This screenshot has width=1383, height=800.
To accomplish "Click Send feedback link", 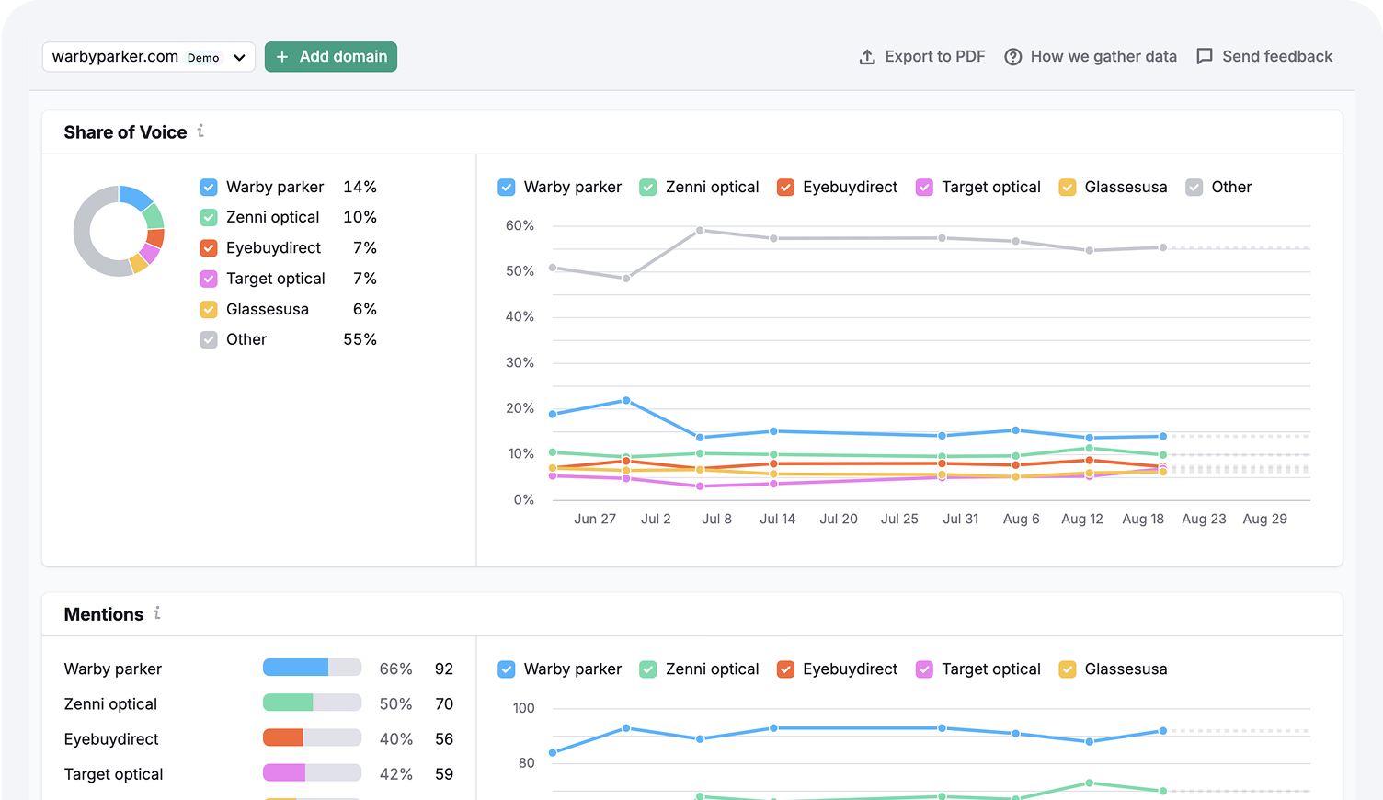I will (x=1276, y=57).
